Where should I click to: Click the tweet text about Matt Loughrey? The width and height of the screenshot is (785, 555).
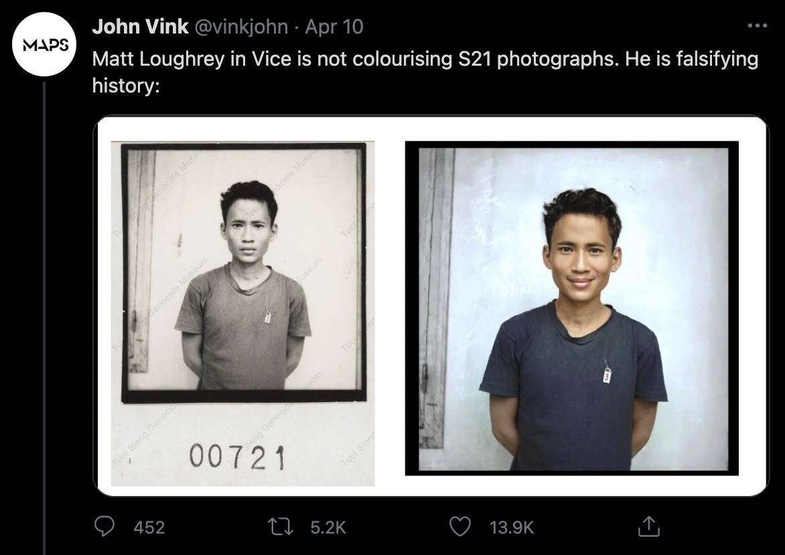point(425,72)
